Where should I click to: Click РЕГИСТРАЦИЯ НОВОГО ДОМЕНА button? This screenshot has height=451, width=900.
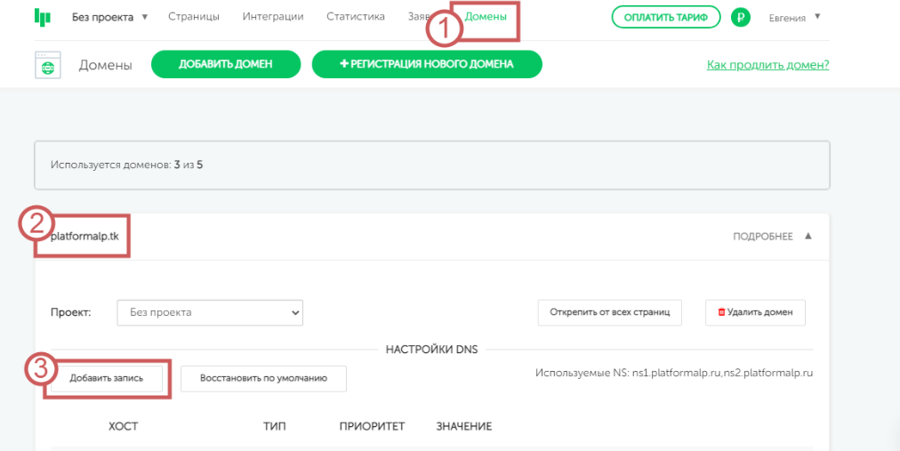(x=426, y=65)
